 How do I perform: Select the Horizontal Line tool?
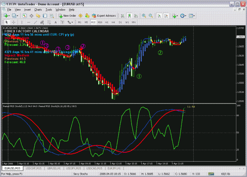(29, 23)
